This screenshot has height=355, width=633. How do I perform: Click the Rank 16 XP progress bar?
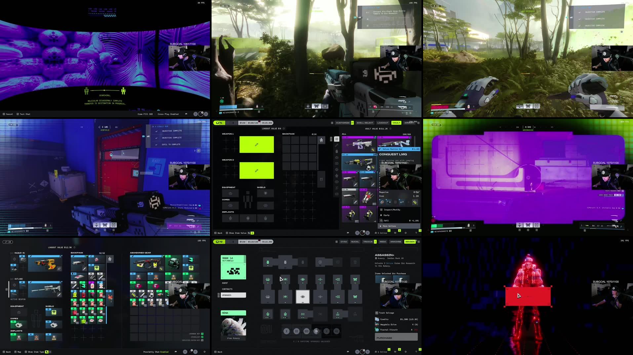click(x=233, y=260)
